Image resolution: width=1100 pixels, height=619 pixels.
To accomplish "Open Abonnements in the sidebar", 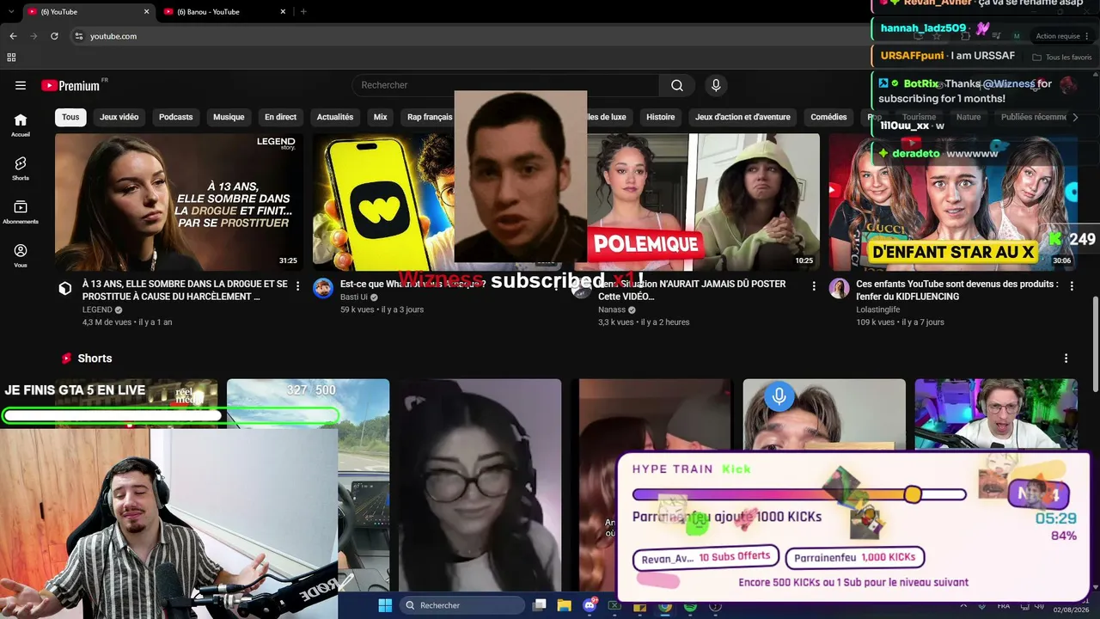I will point(21,212).
